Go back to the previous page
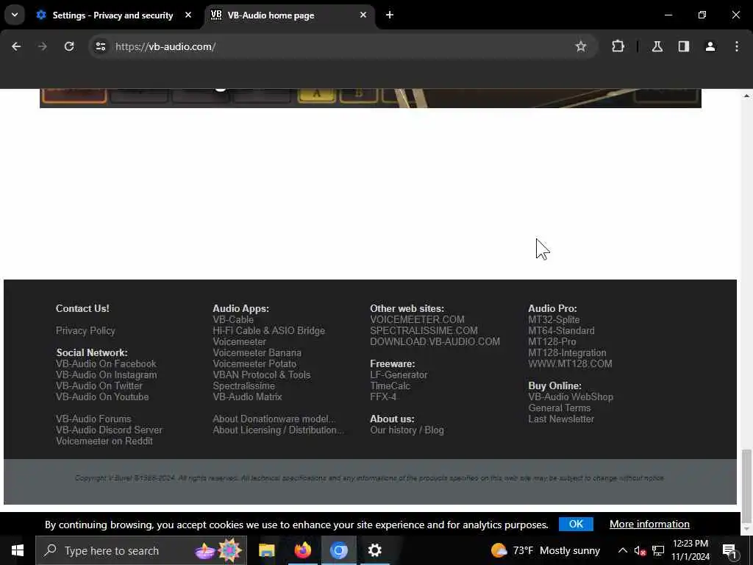The image size is (753, 565). point(16,46)
